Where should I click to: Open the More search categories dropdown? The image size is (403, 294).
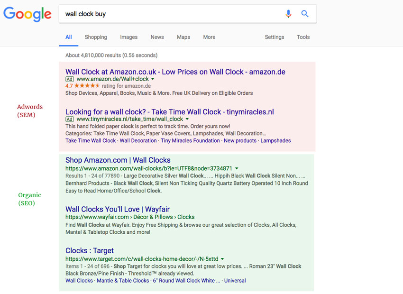[209, 37]
